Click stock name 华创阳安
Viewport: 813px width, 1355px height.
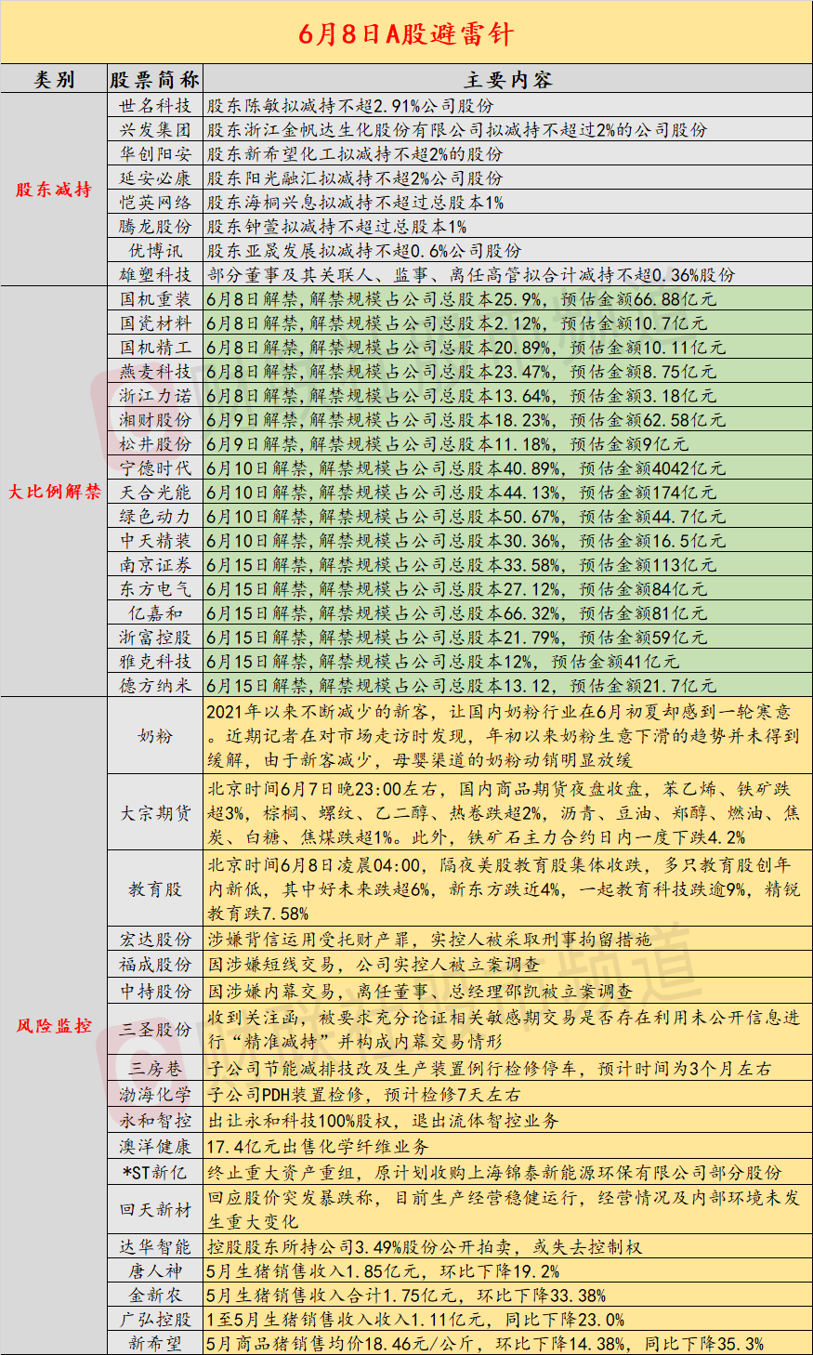pos(155,154)
